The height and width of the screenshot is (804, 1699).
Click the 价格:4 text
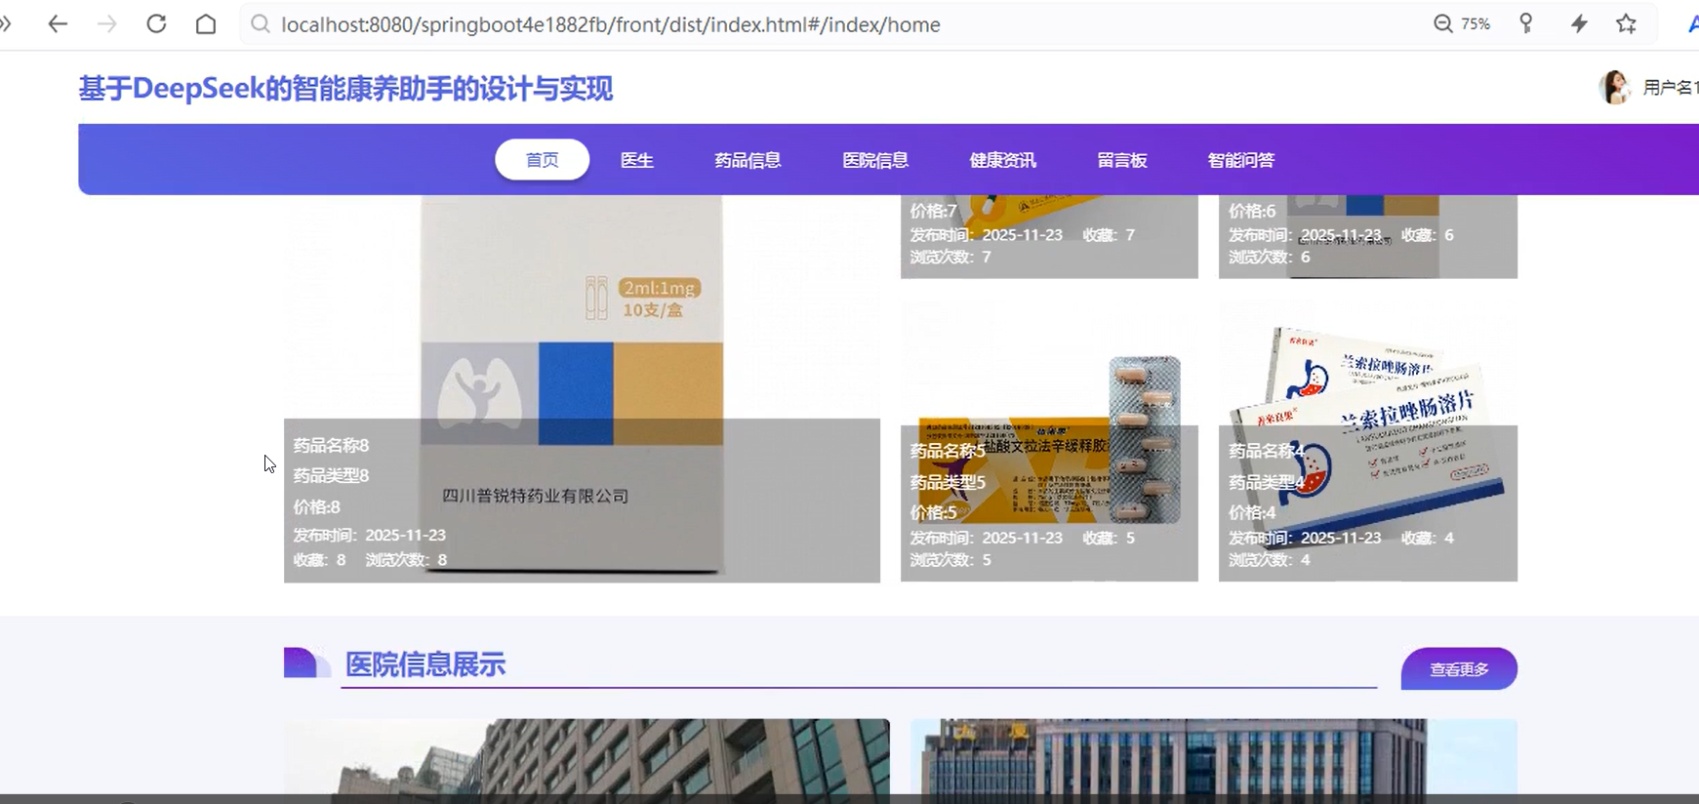click(1252, 512)
